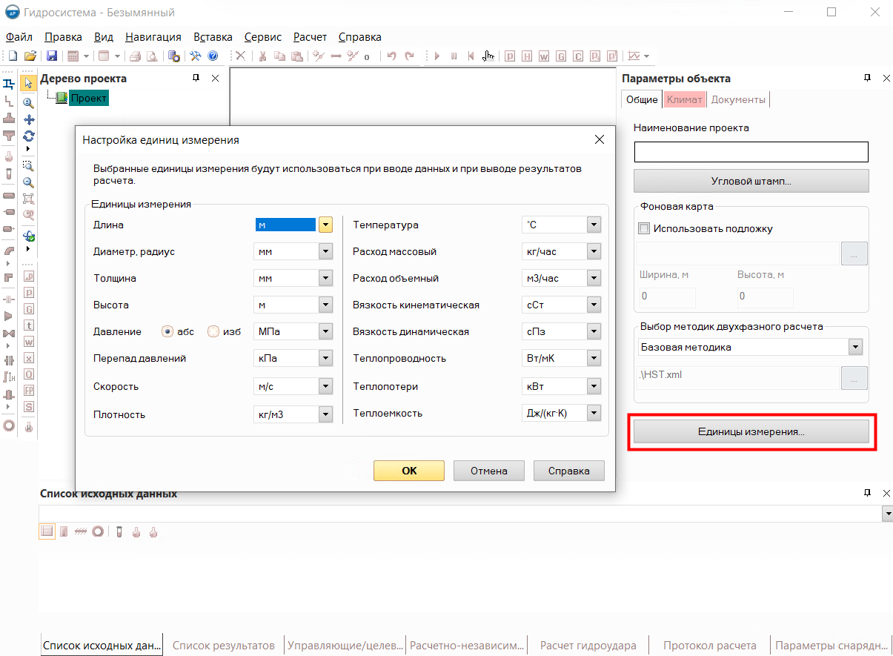893x656 pixels.
Task: Select the "Проект" tree node
Action: coord(89,98)
